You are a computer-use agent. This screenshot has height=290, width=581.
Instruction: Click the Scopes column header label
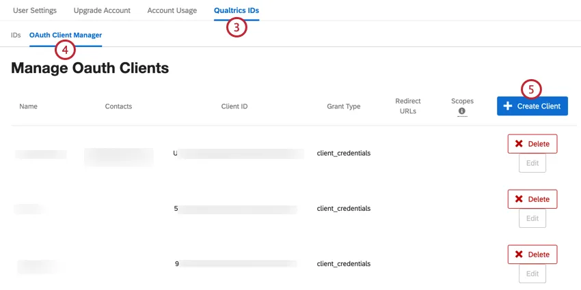(462, 101)
